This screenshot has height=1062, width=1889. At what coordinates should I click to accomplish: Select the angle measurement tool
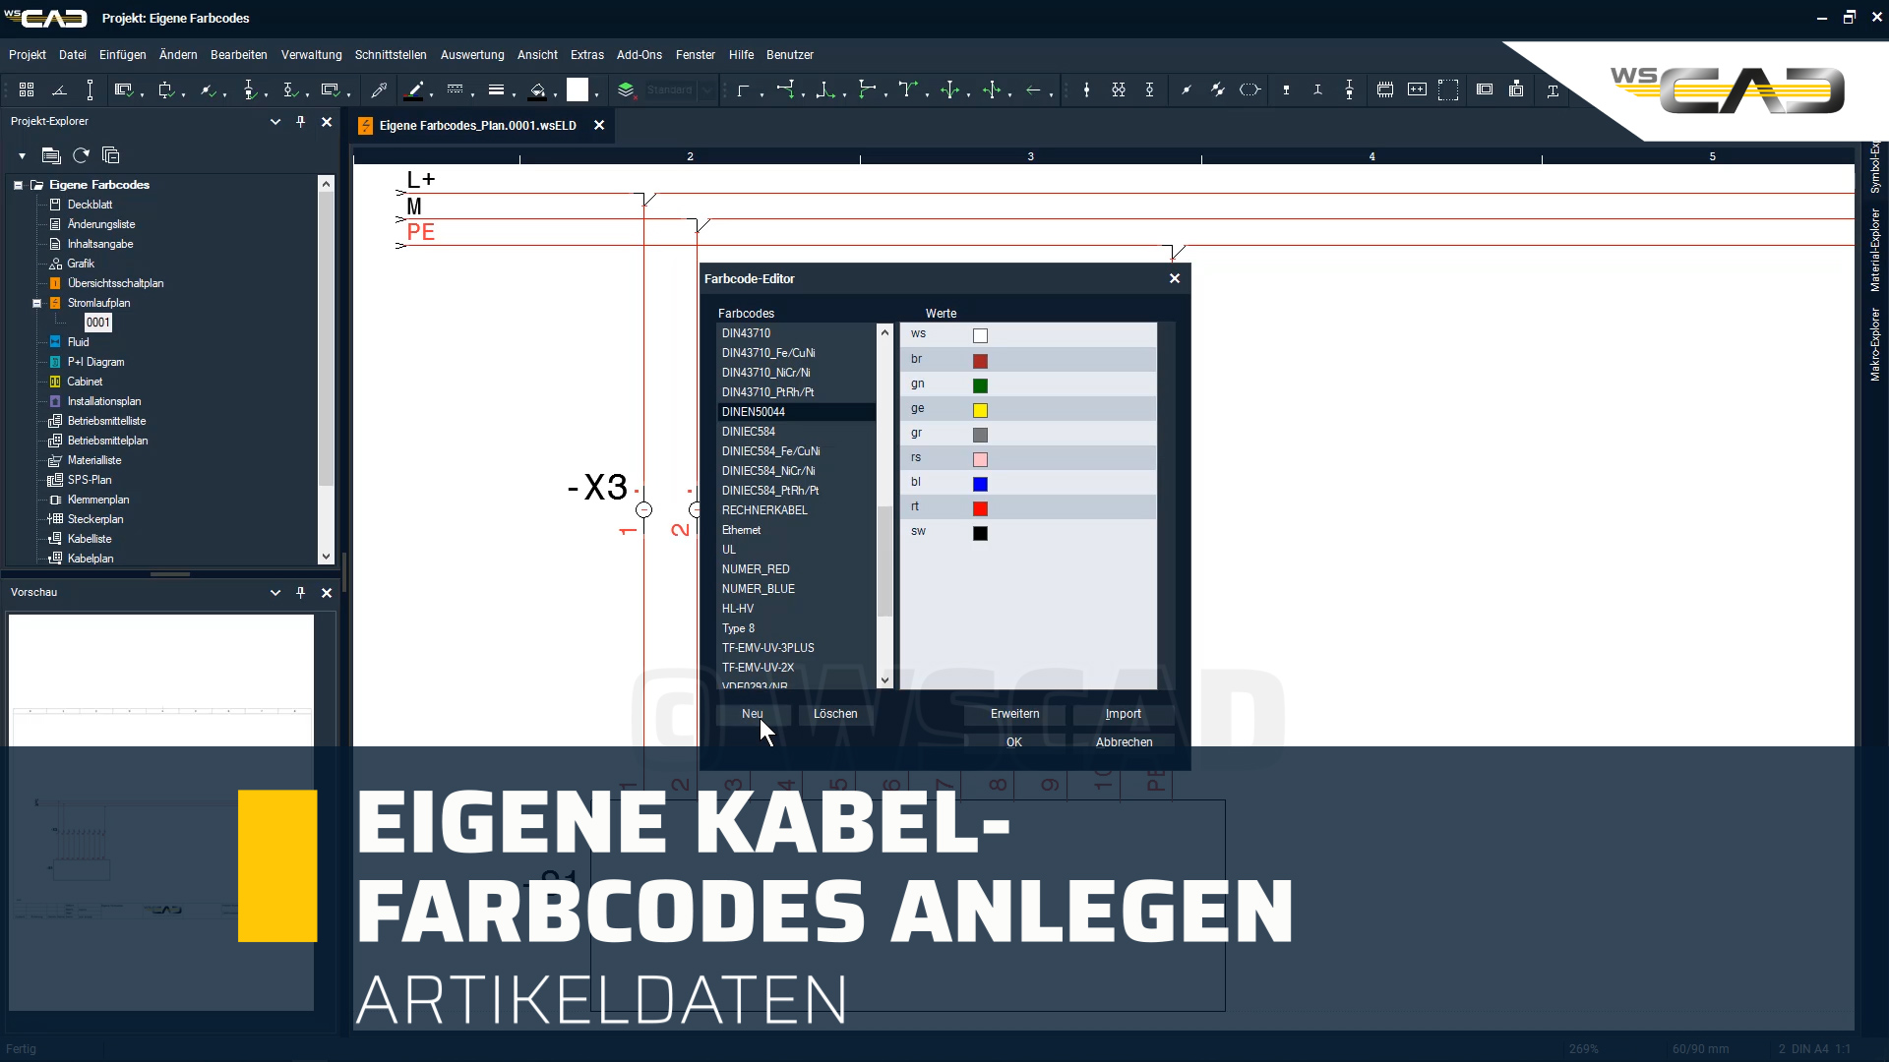(59, 89)
